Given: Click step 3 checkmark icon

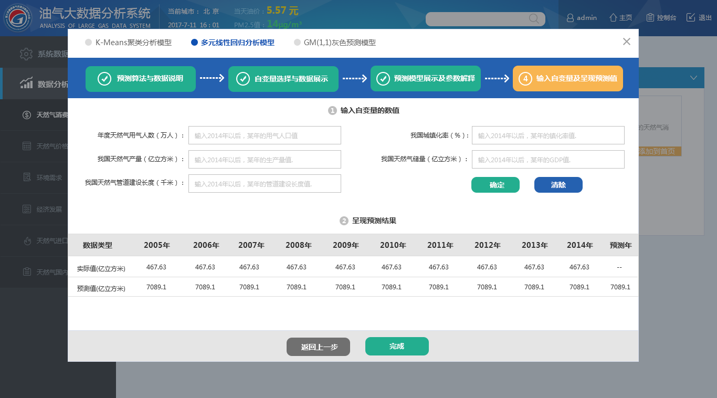Looking at the screenshot, I should pyautogui.click(x=383, y=79).
